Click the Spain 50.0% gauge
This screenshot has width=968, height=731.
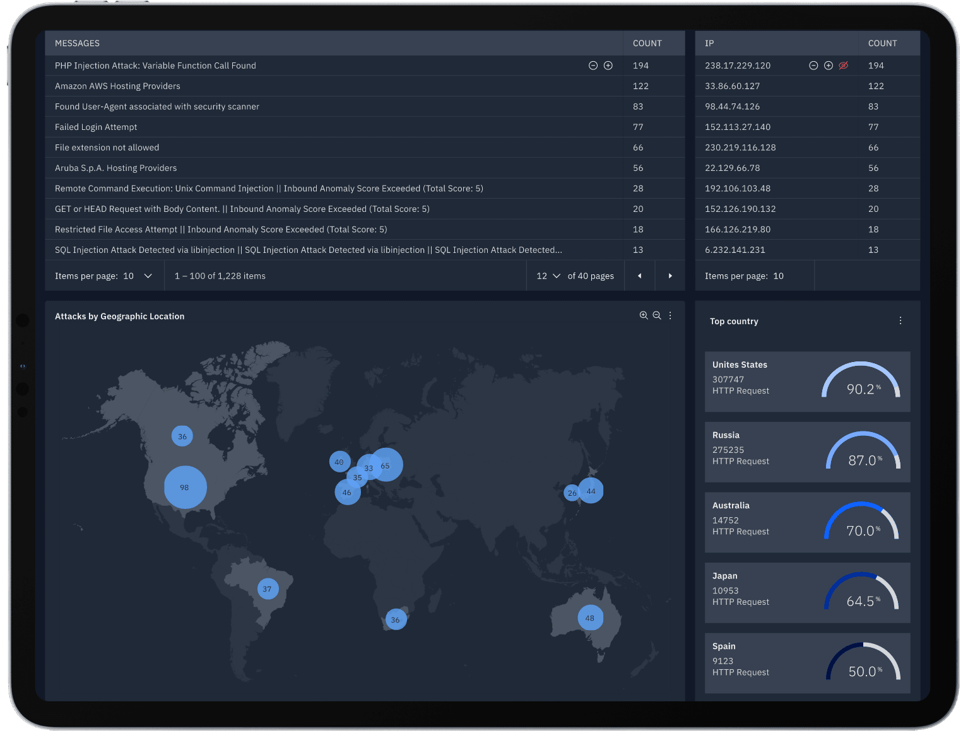pos(863,662)
